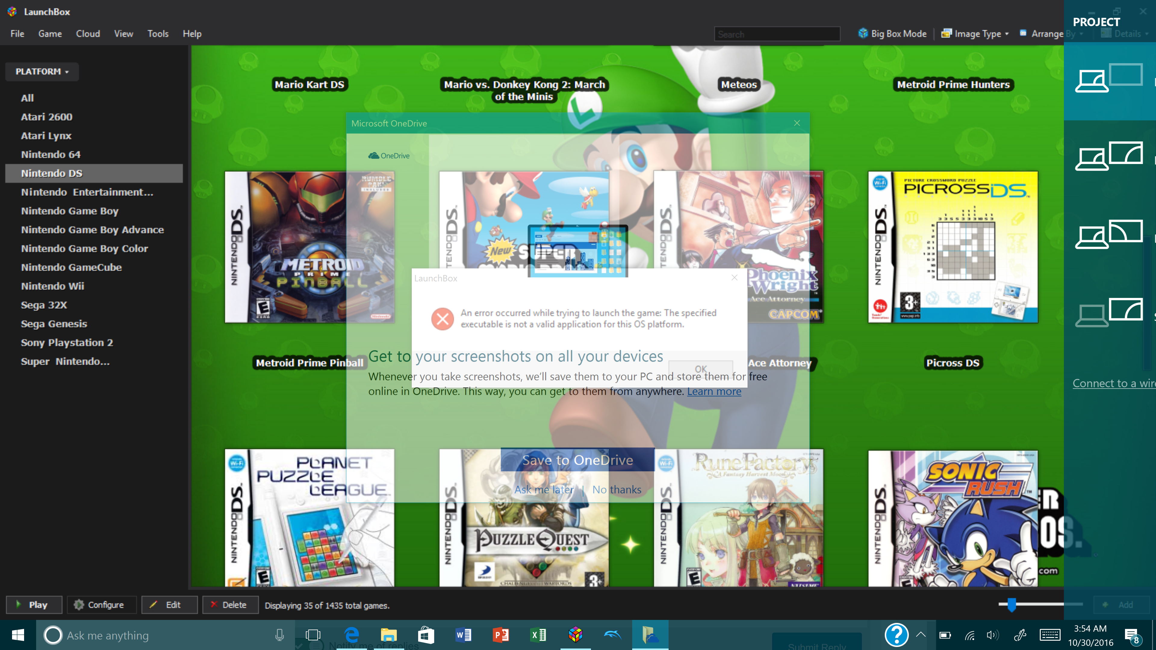Click the Cortana microphone icon
1156x650 pixels.
(280, 635)
